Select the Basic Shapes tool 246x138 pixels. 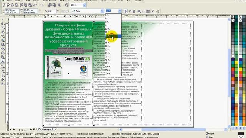click(3, 57)
